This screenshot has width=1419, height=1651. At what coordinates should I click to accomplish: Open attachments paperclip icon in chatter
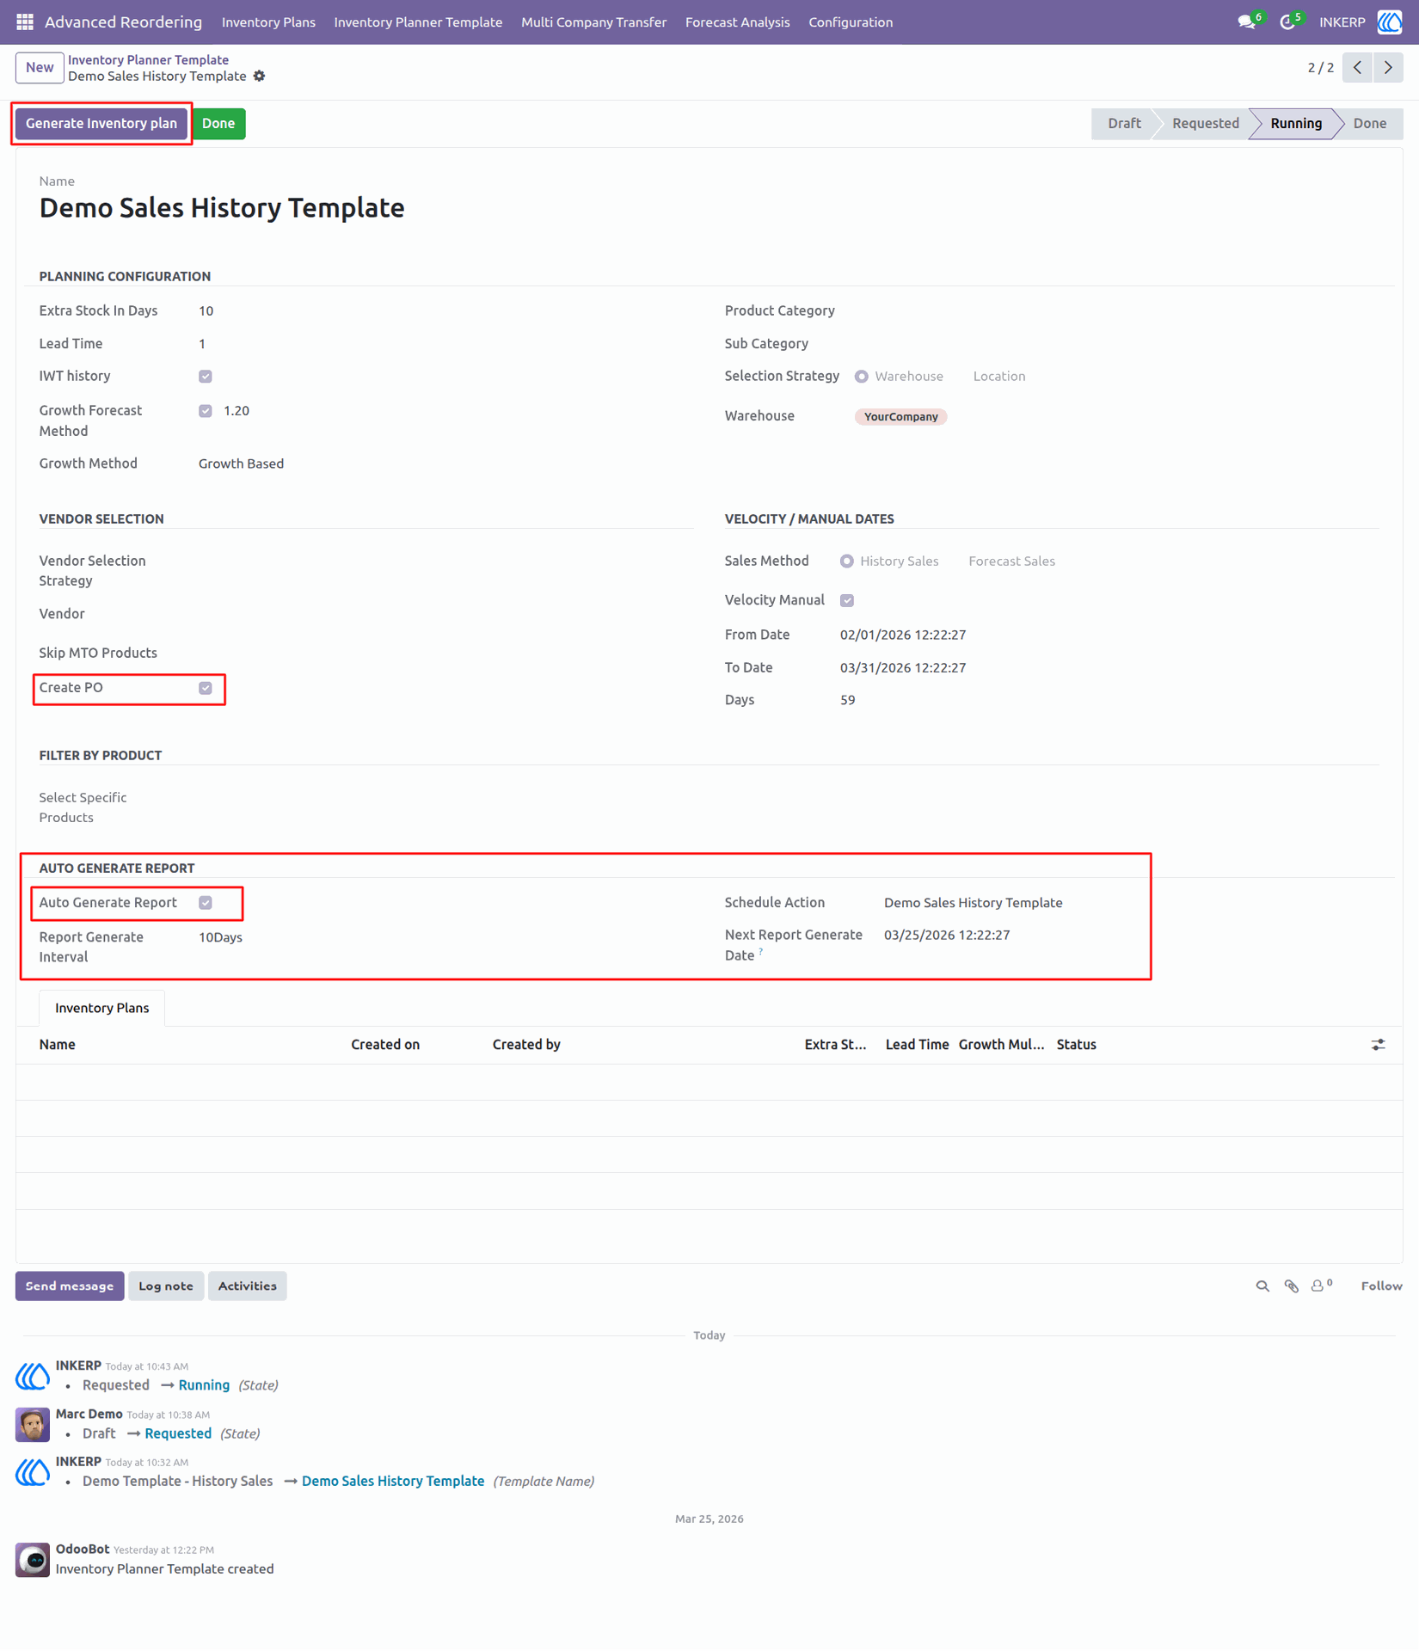tap(1291, 1286)
